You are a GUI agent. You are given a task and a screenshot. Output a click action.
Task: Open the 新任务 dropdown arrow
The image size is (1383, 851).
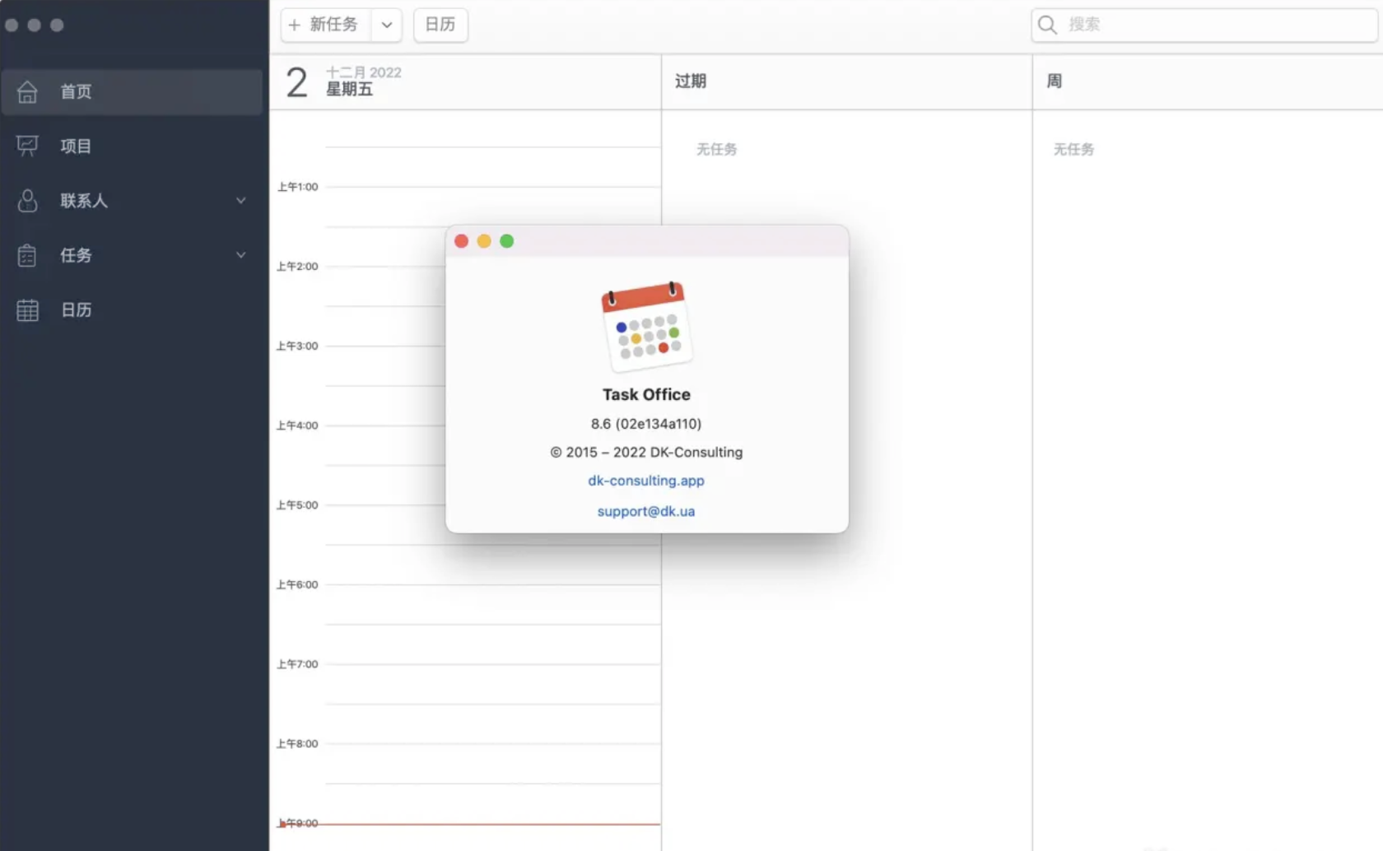pos(387,25)
